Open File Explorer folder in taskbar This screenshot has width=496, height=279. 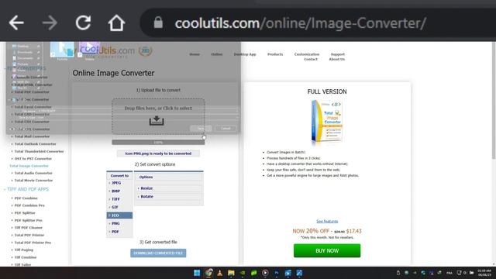(231, 273)
